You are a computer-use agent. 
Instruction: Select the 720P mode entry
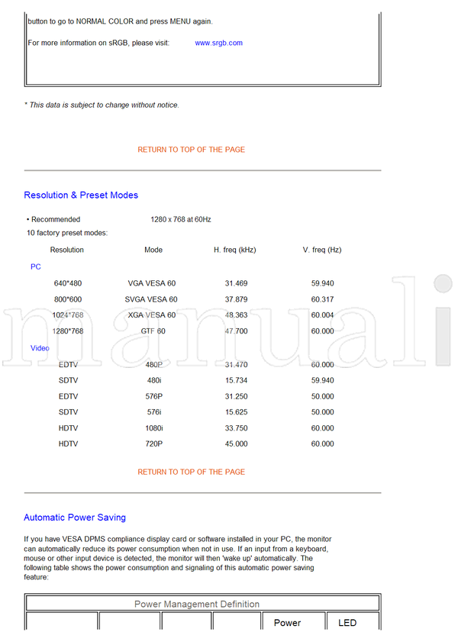[x=153, y=444]
